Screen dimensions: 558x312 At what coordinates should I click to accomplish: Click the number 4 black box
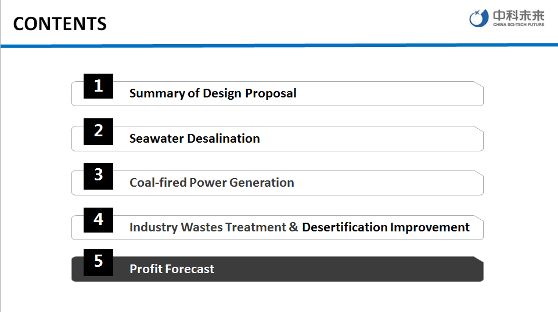pyautogui.click(x=98, y=220)
